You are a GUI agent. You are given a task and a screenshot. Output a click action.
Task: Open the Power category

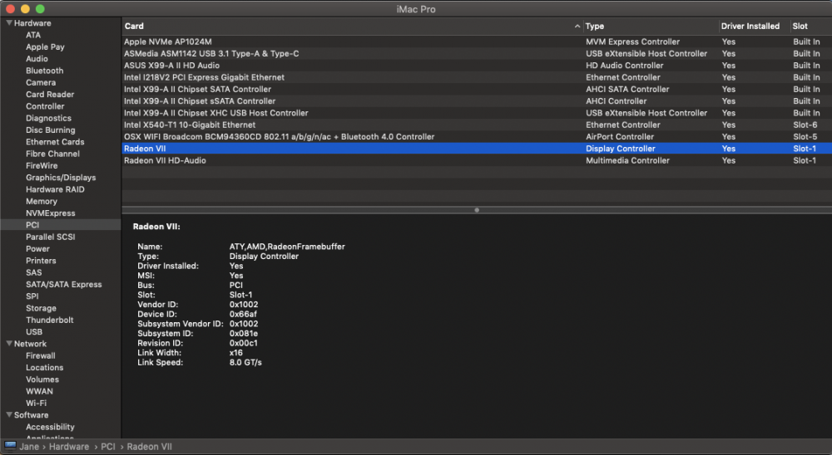click(x=37, y=248)
